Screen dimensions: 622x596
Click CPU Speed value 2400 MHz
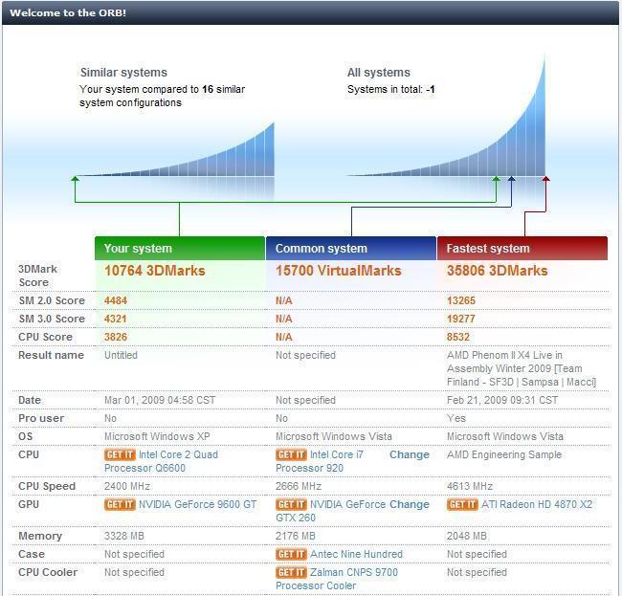[127, 486]
